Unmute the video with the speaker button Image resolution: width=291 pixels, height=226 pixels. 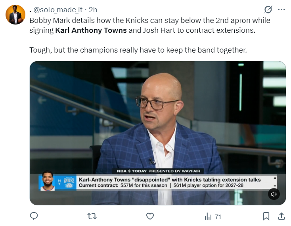tap(274, 194)
